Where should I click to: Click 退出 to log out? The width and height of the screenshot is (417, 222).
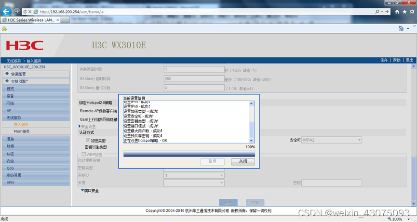click(409, 60)
